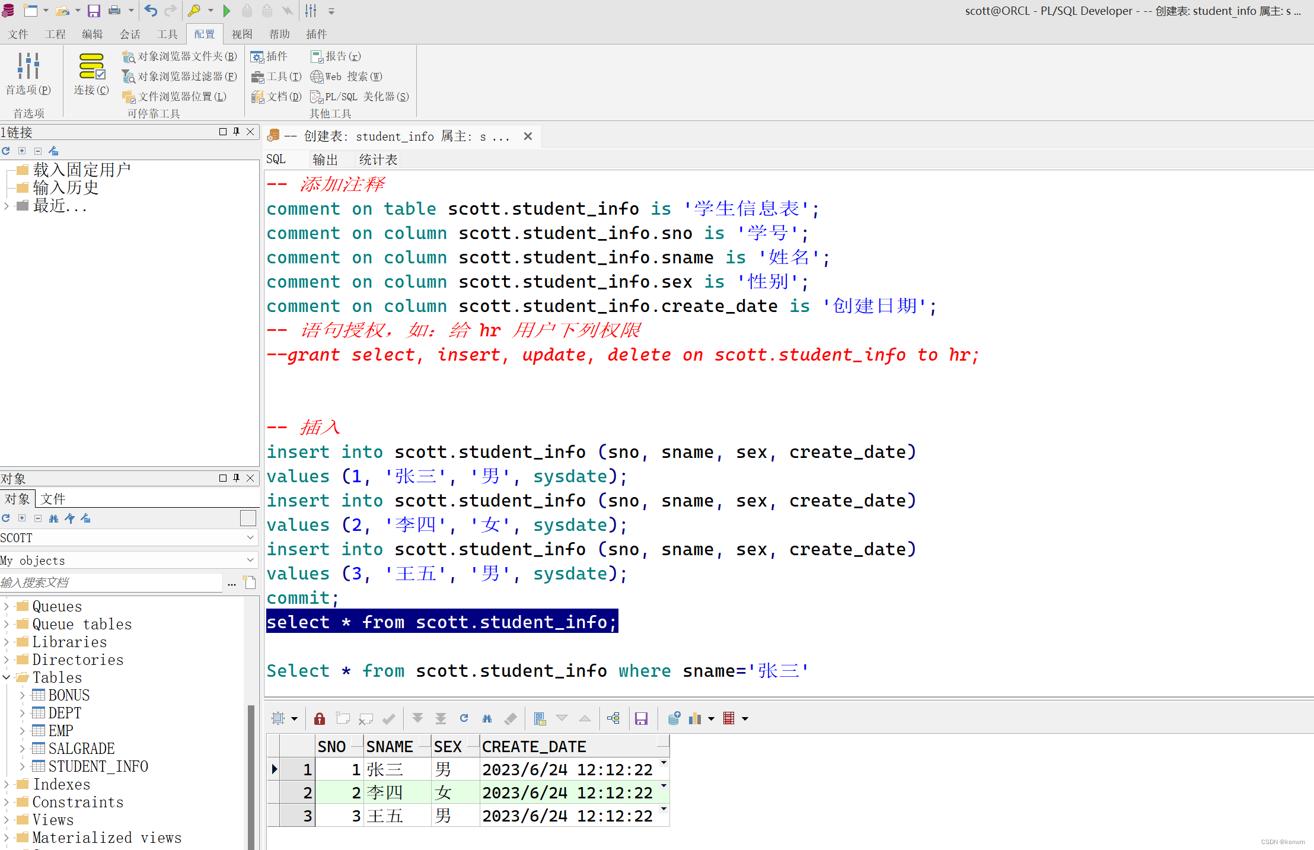The width and height of the screenshot is (1314, 850).
Task: Open the 视图 menu
Action: coord(241,34)
